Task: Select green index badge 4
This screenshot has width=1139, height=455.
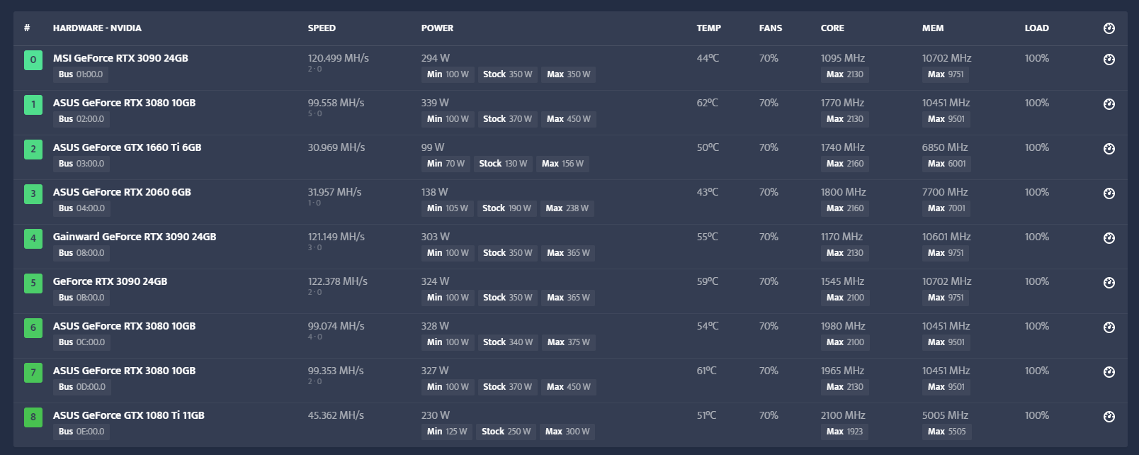Action: pos(33,239)
